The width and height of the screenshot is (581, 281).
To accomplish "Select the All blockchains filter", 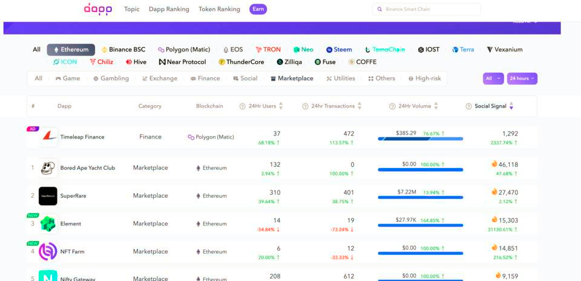I will 36,50.
